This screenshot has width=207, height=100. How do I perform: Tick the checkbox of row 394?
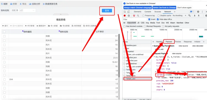(4, 79)
